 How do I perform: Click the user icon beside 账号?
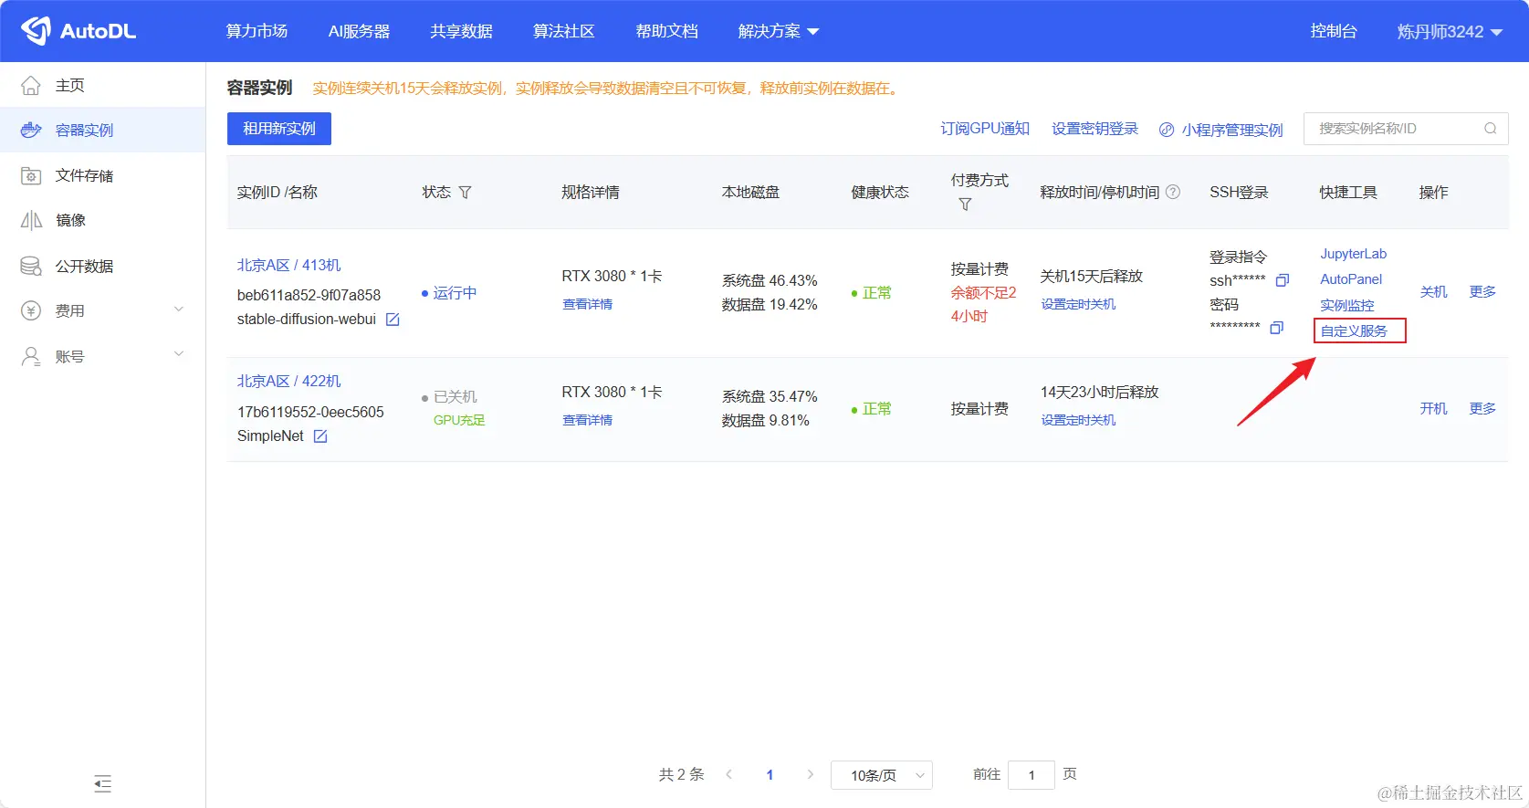click(31, 356)
